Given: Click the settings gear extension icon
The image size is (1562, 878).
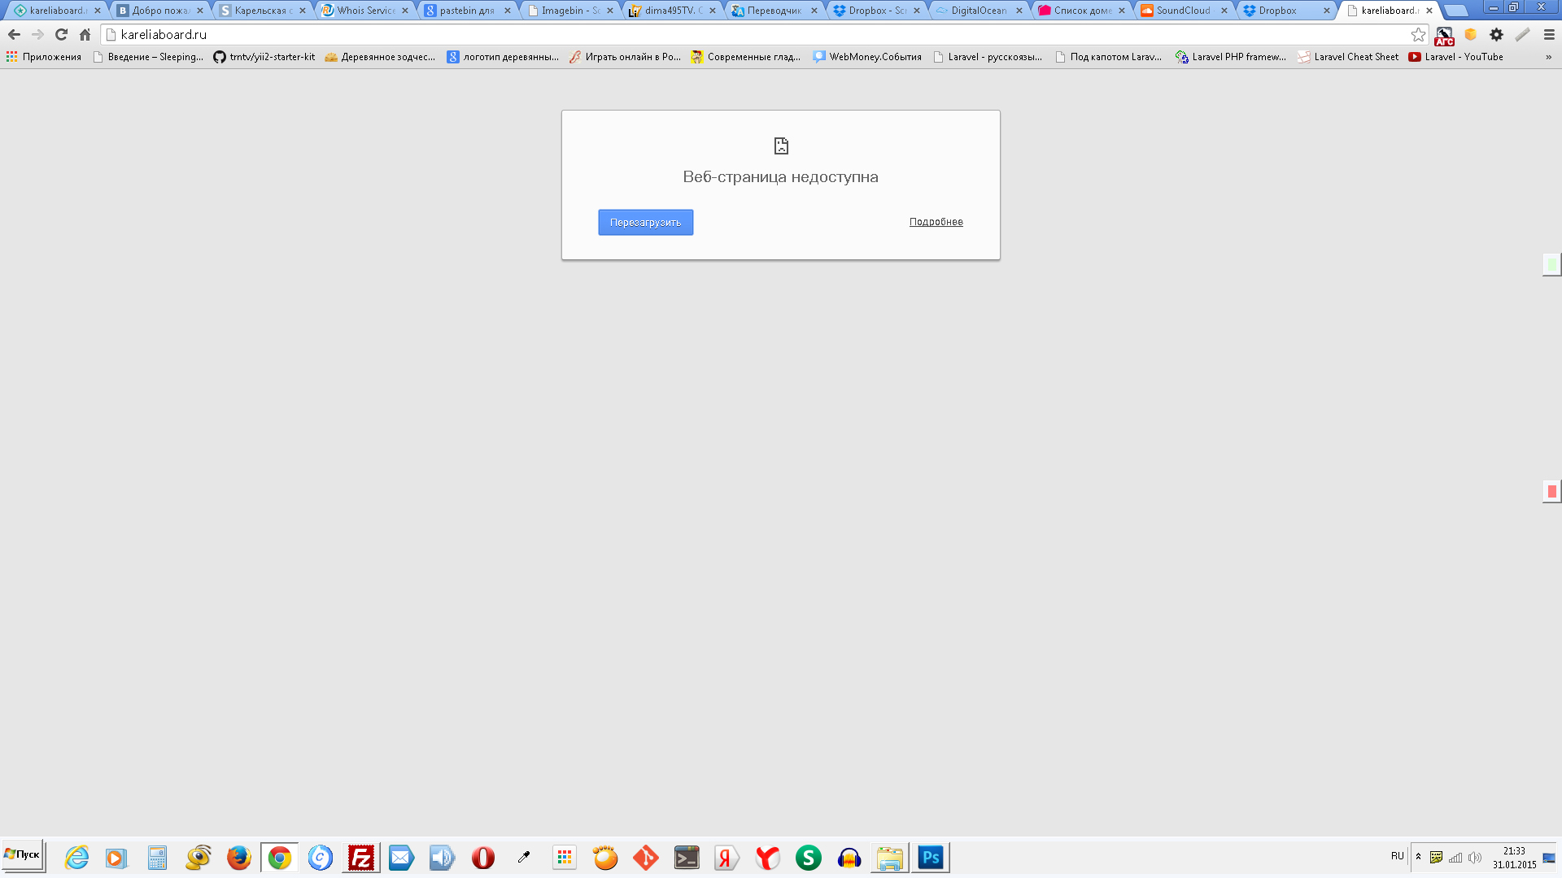Looking at the screenshot, I should (x=1496, y=35).
